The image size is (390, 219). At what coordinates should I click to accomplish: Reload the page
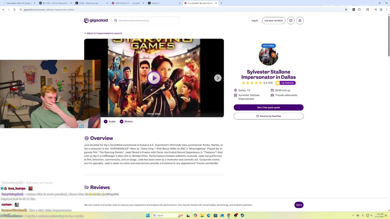14,9
